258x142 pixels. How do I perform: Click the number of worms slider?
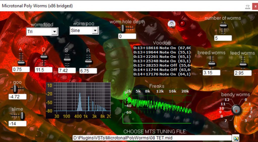pos(223,27)
